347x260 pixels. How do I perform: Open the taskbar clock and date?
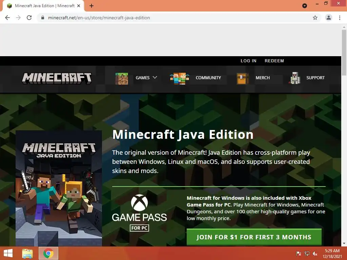point(332,254)
